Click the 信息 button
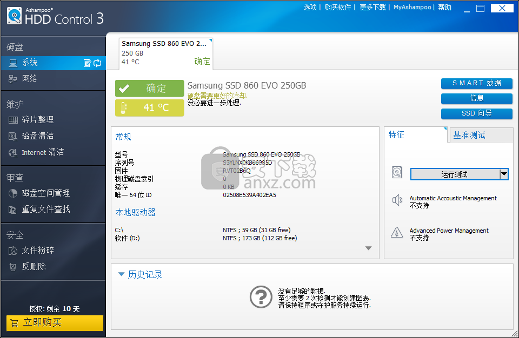 [x=477, y=98]
